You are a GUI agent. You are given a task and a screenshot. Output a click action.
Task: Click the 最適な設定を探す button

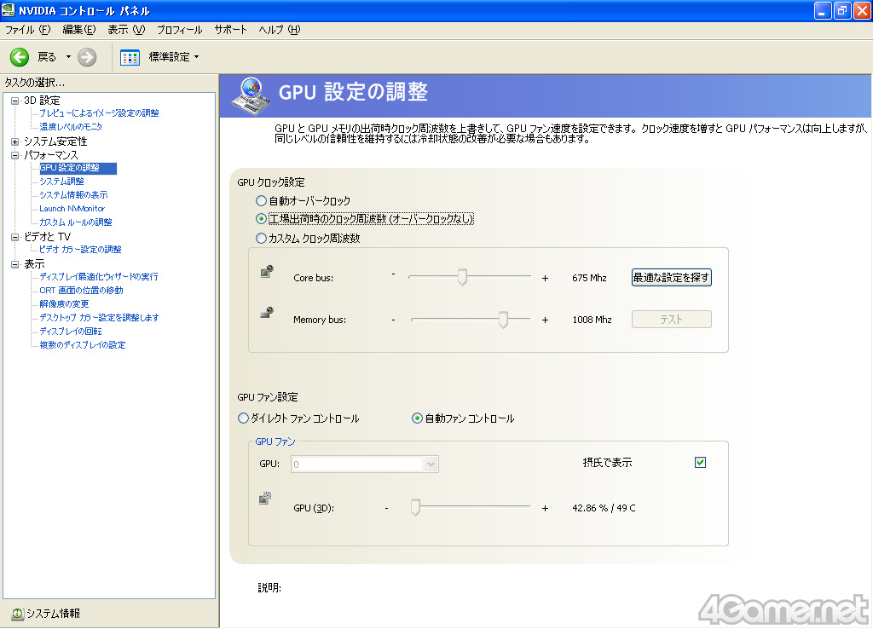click(671, 277)
